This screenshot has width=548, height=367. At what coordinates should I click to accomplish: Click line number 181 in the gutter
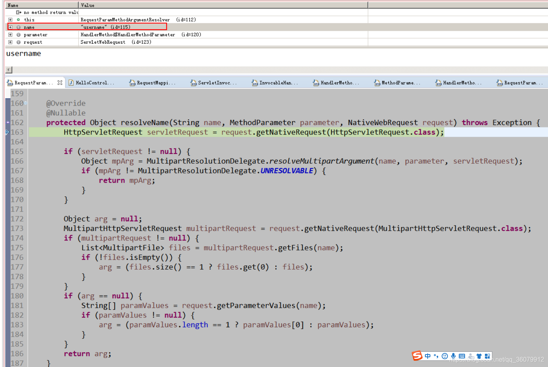(x=17, y=305)
